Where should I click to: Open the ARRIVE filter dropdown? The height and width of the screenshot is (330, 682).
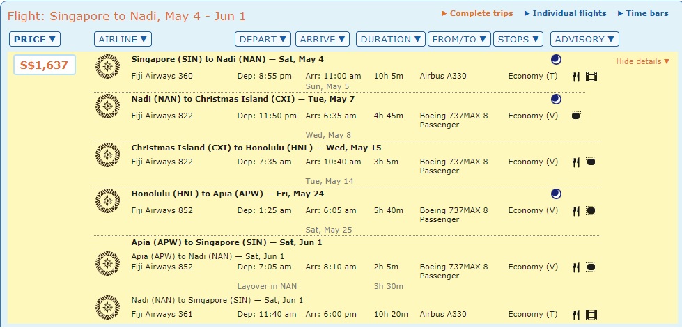[323, 39]
